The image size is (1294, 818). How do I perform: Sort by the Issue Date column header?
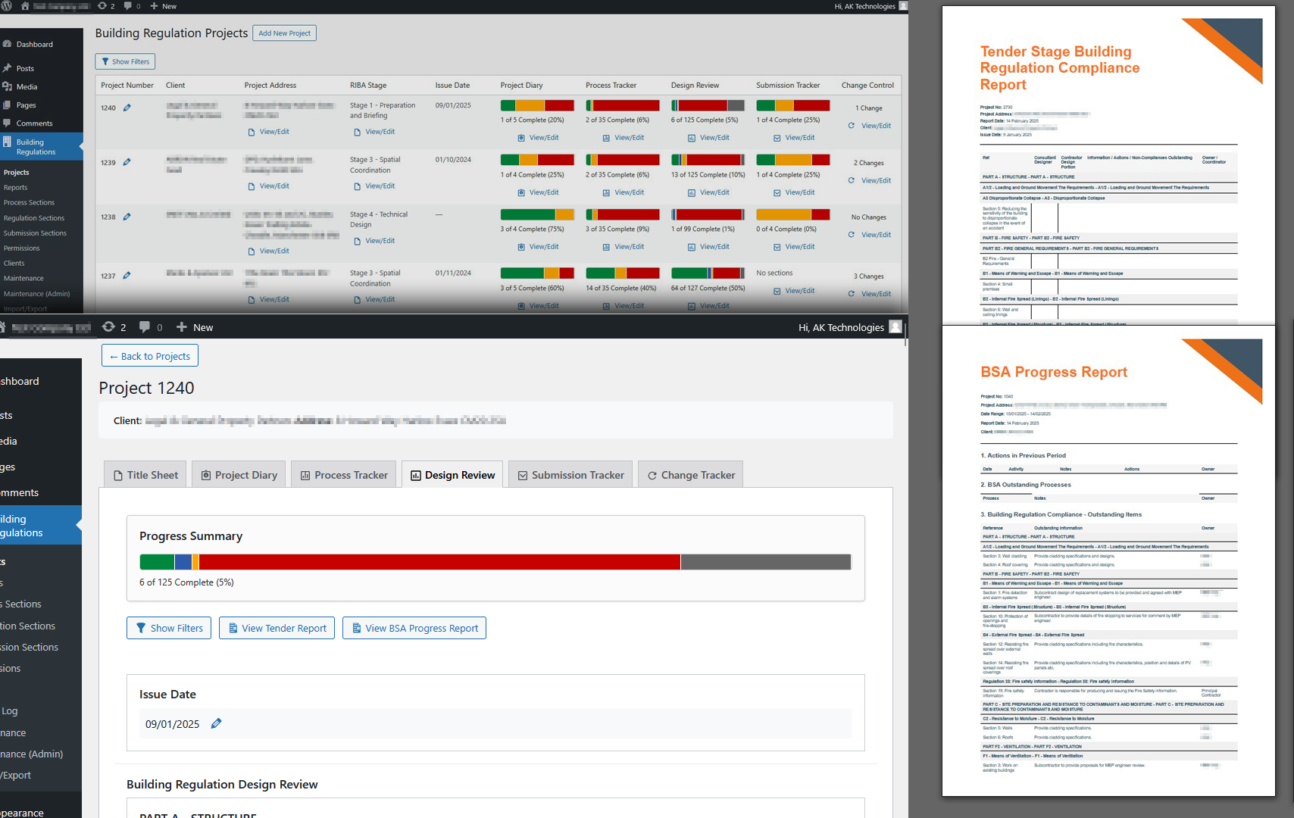[x=452, y=85]
